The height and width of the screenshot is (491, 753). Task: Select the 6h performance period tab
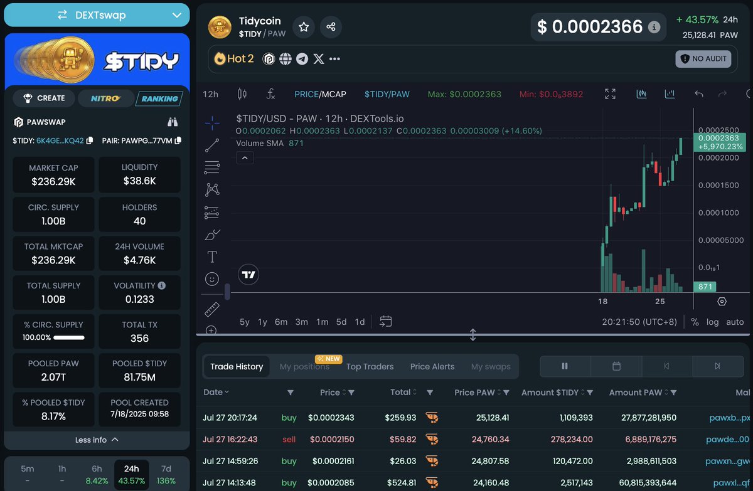tap(97, 475)
